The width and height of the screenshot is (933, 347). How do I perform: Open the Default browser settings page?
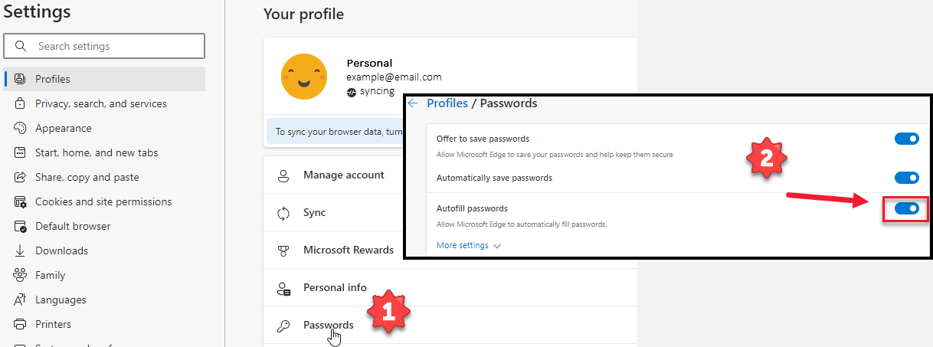pos(73,226)
